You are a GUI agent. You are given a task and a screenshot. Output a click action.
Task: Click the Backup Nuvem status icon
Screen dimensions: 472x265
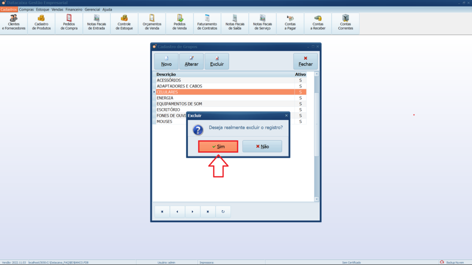[442, 262]
